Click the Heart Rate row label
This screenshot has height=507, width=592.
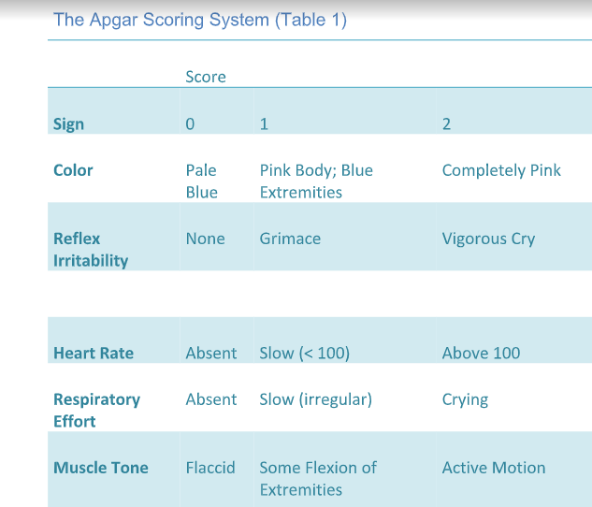[94, 354]
